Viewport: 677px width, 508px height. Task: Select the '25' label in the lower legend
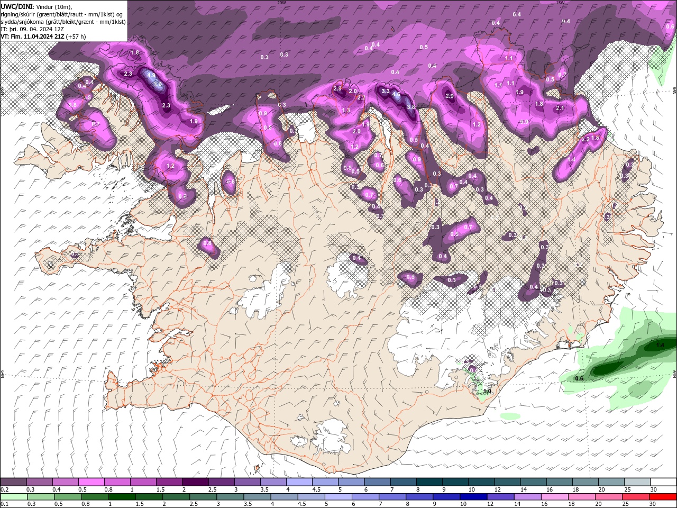(625, 504)
